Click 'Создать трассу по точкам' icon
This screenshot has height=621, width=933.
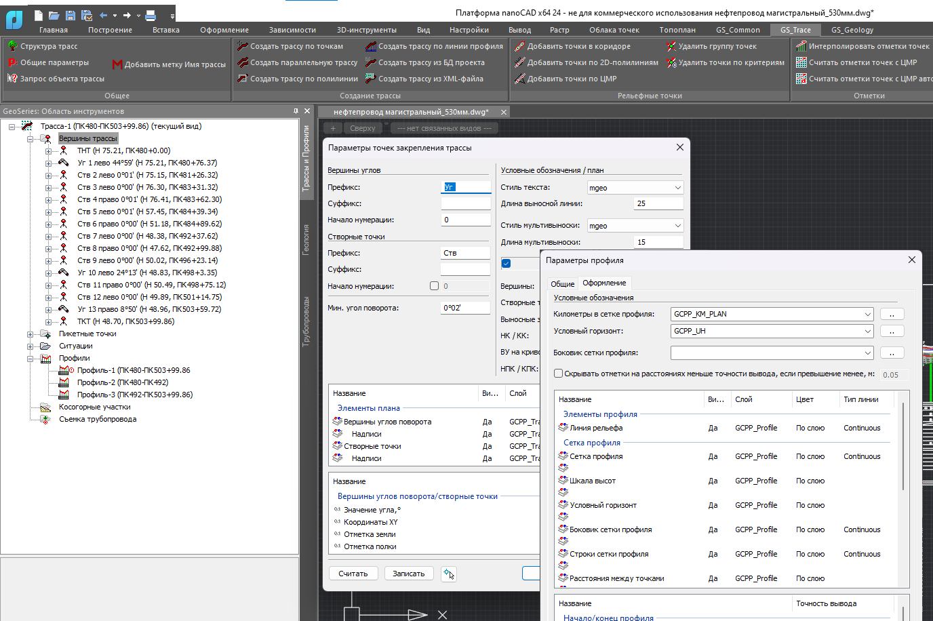pos(243,46)
